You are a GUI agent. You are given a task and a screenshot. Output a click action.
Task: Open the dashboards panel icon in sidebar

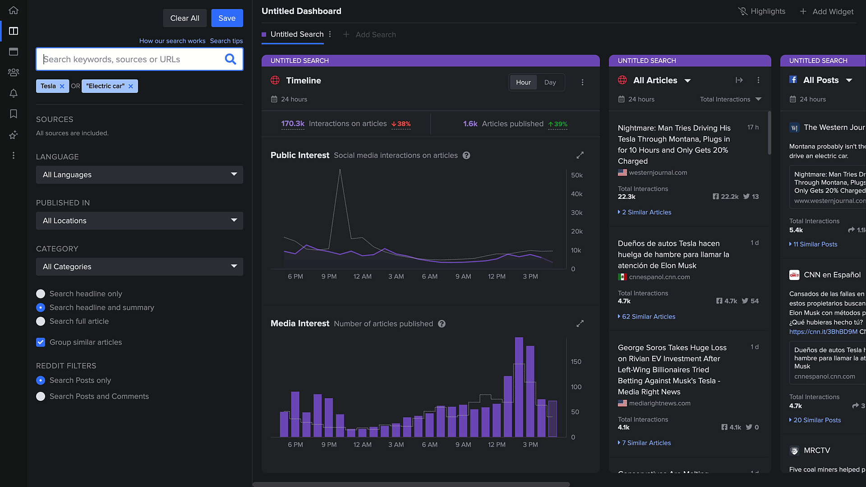coord(14,31)
